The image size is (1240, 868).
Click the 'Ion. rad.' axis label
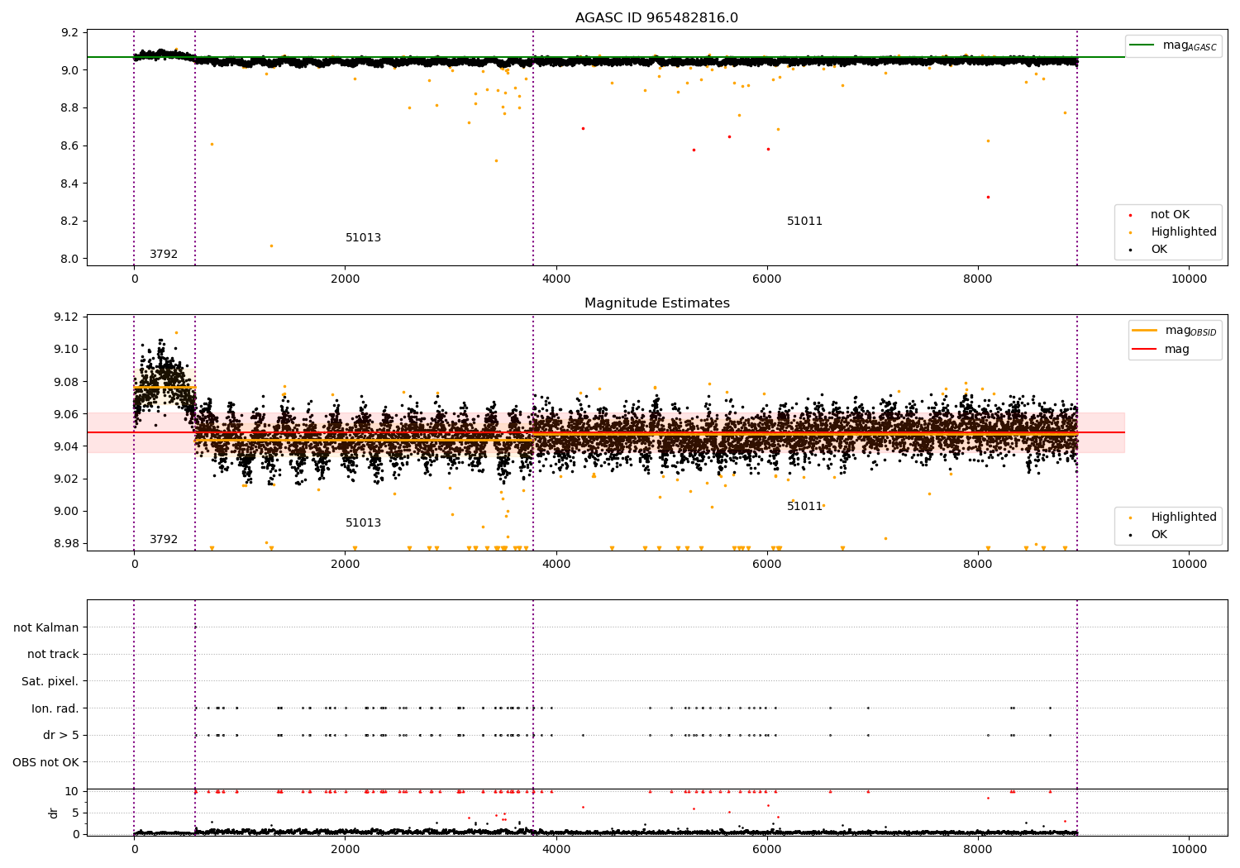(55, 708)
